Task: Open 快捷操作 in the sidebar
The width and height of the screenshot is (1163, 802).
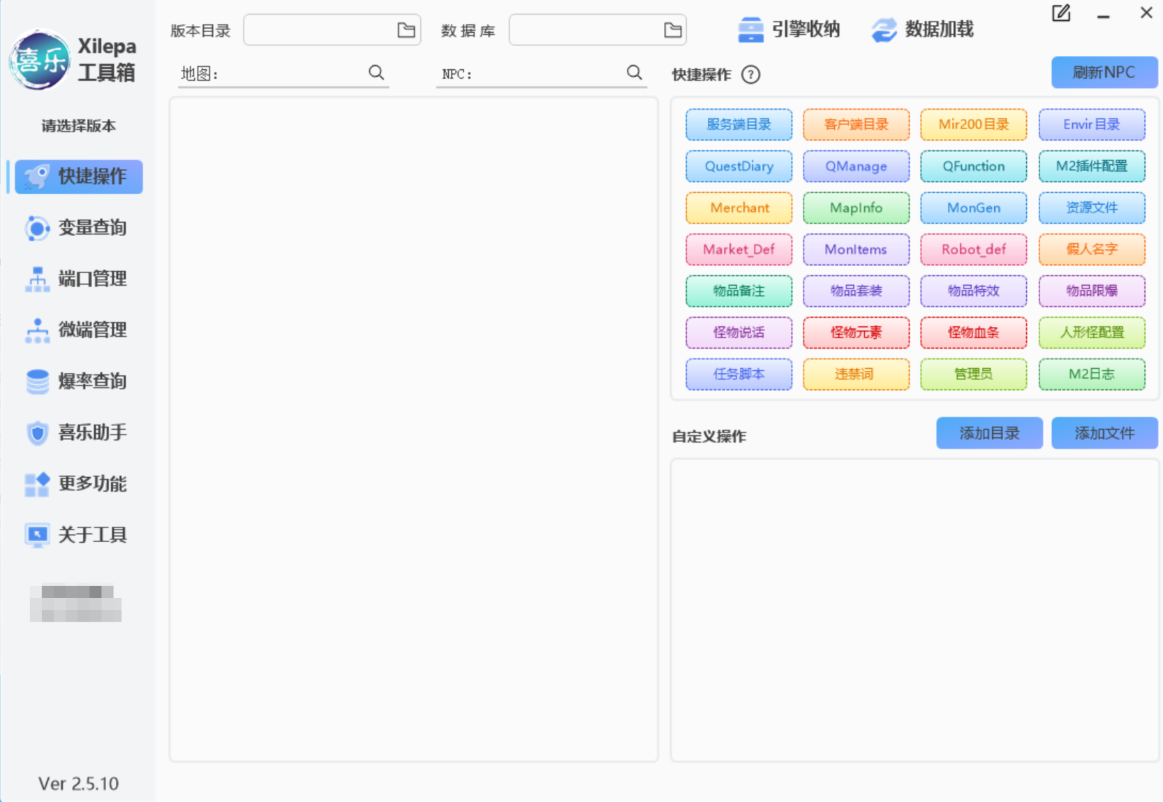Action: coord(79,176)
